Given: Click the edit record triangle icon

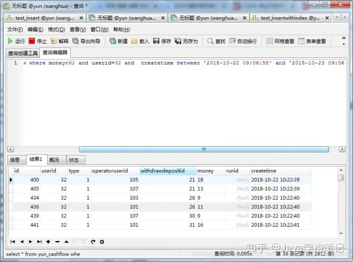Looking at the screenshot, I should [x=66, y=242].
